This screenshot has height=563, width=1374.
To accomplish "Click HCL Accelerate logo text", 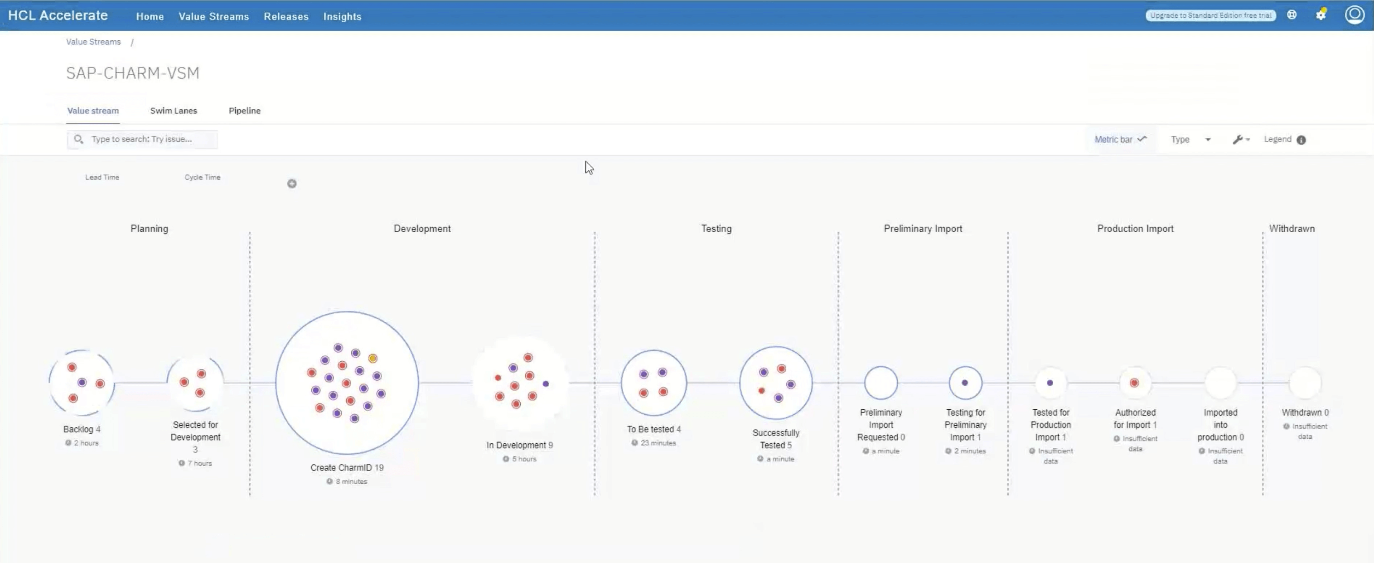I will point(58,15).
